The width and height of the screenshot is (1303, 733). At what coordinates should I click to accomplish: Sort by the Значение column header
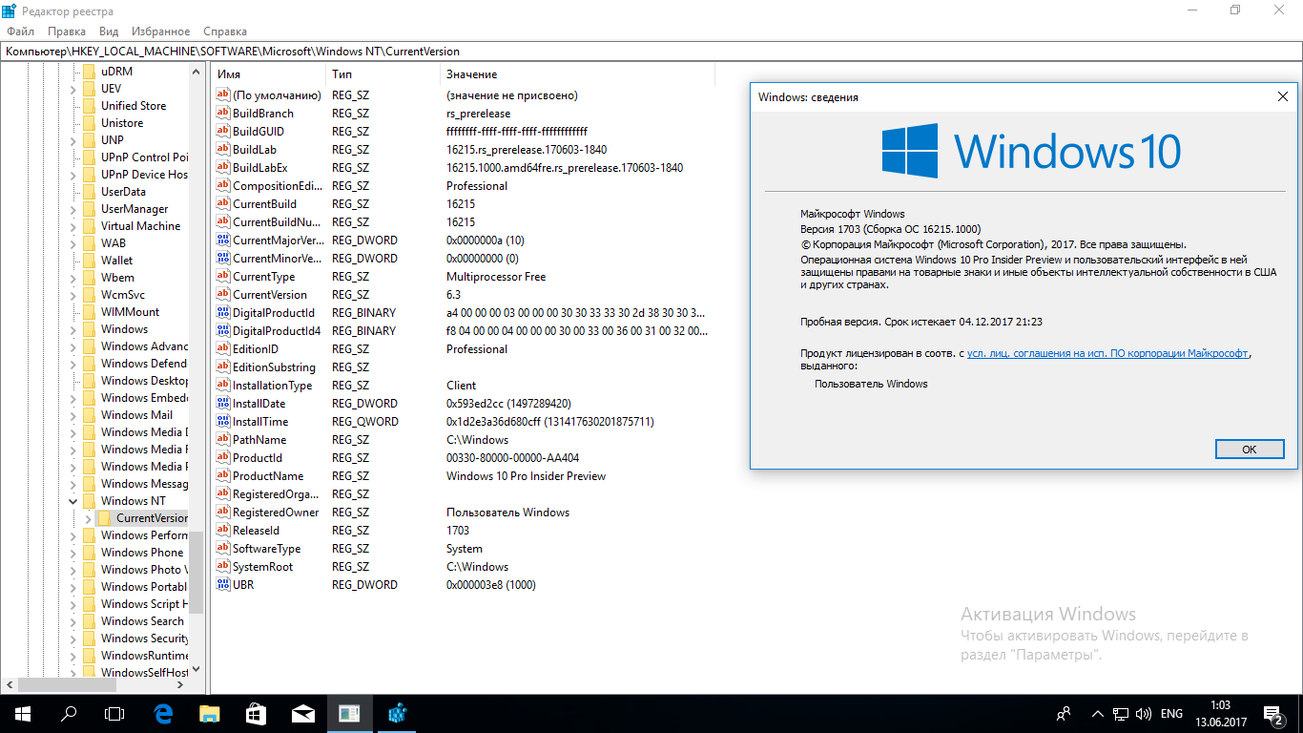(577, 74)
